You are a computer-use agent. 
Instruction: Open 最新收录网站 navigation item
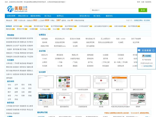(36, 16)
